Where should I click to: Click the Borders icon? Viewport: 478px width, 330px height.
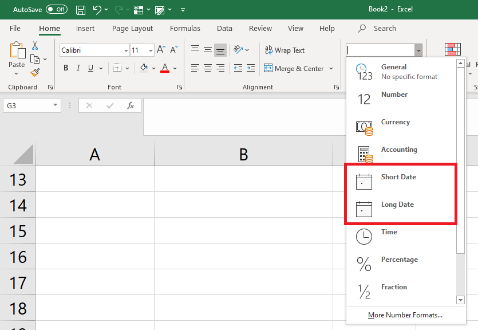pos(117,68)
